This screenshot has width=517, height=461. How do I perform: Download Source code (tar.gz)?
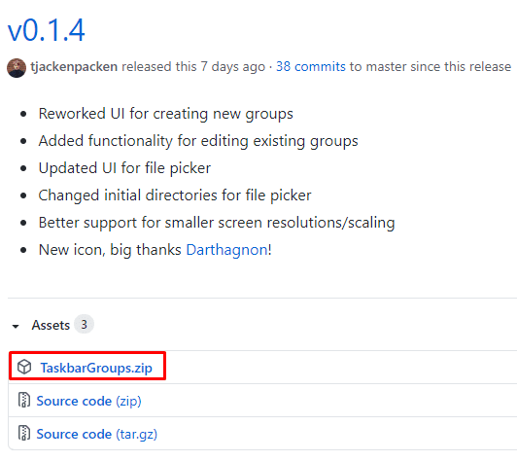pos(96,434)
